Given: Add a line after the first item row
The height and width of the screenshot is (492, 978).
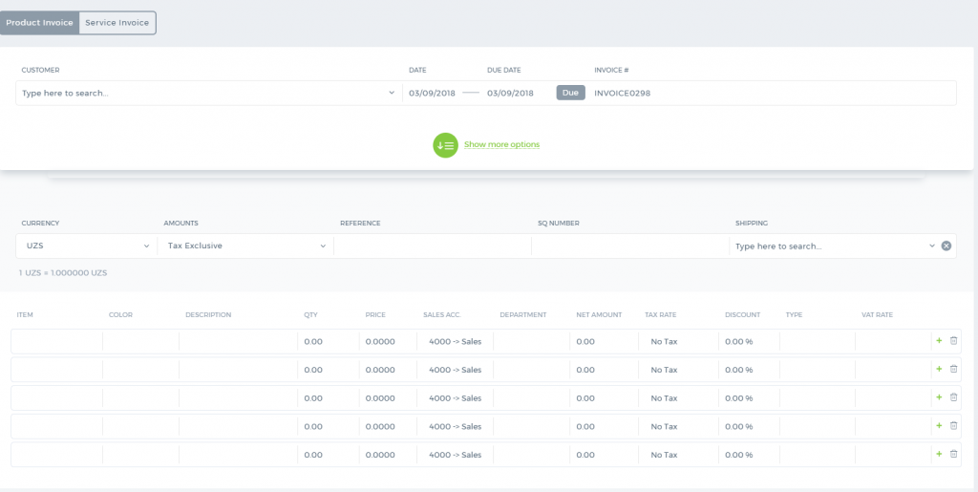Looking at the screenshot, I should pyautogui.click(x=939, y=340).
